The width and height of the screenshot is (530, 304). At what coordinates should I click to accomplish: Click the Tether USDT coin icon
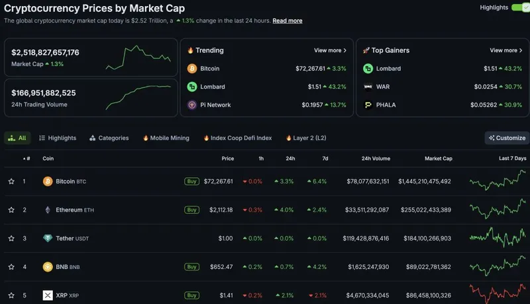[48, 239]
